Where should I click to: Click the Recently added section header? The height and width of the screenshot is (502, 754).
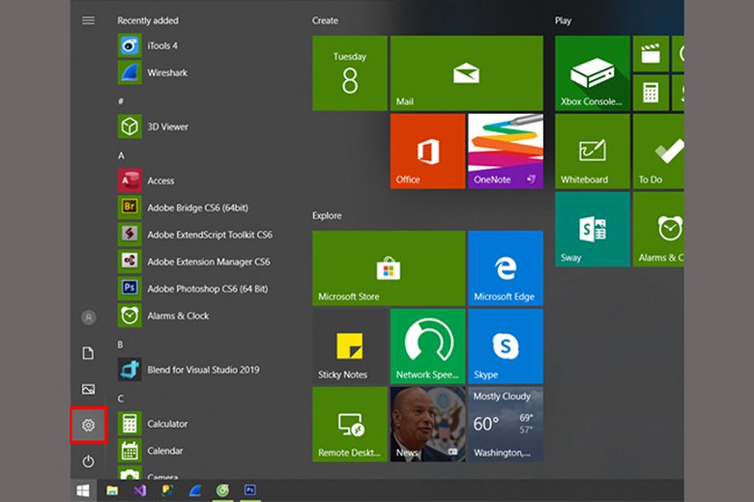tap(147, 20)
